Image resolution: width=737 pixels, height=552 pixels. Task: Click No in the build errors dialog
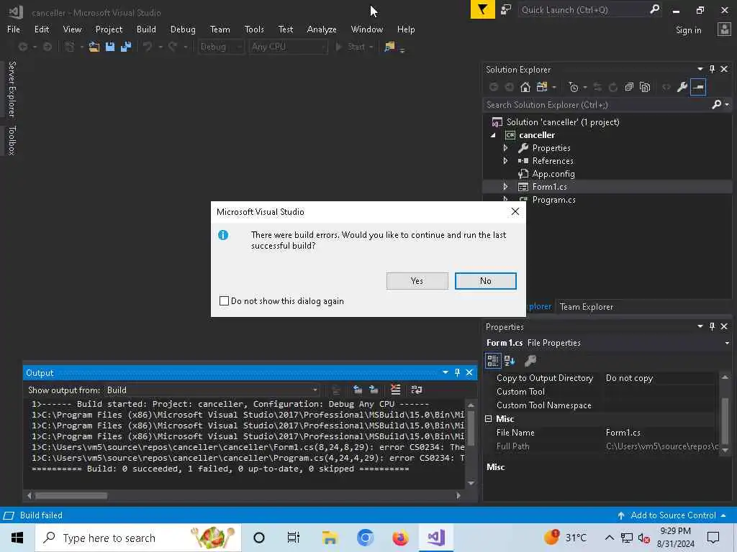click(x=486, y=281)
